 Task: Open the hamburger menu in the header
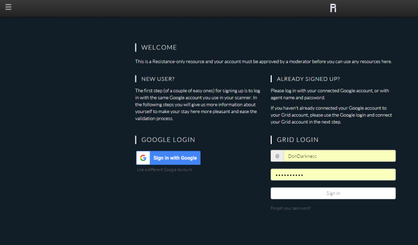coord(8,7)
